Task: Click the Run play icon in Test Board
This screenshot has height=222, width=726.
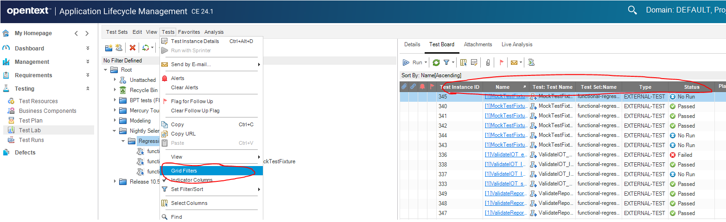Action: pos(406,62)
